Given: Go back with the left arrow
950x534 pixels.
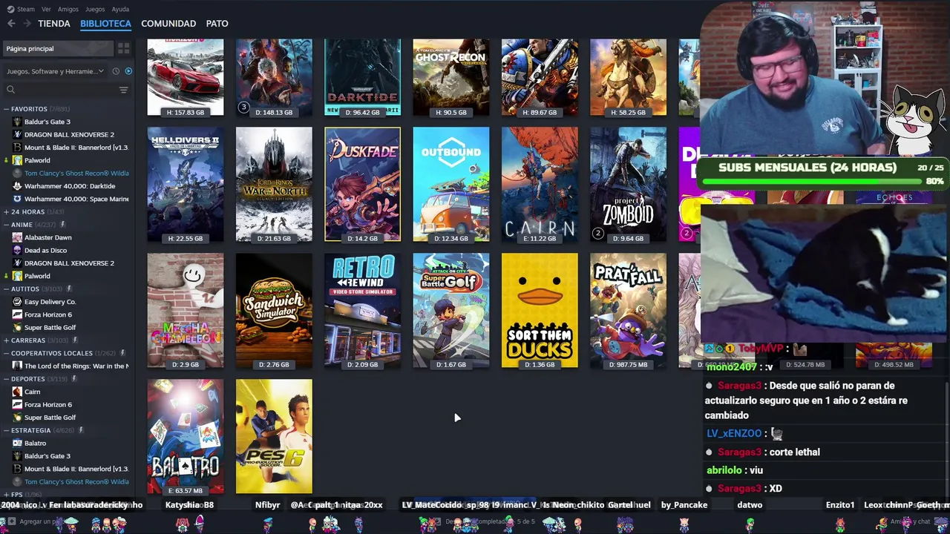Looking at the screenshot, I should point(11,24).
